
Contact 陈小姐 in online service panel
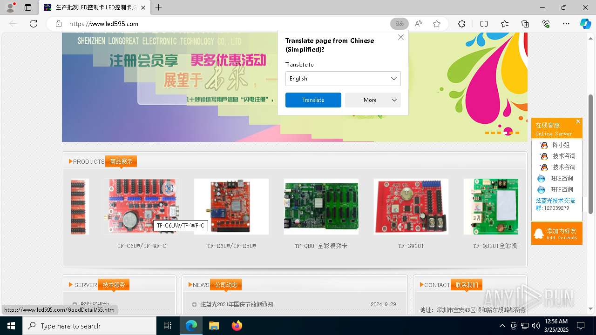coord(561,145)
